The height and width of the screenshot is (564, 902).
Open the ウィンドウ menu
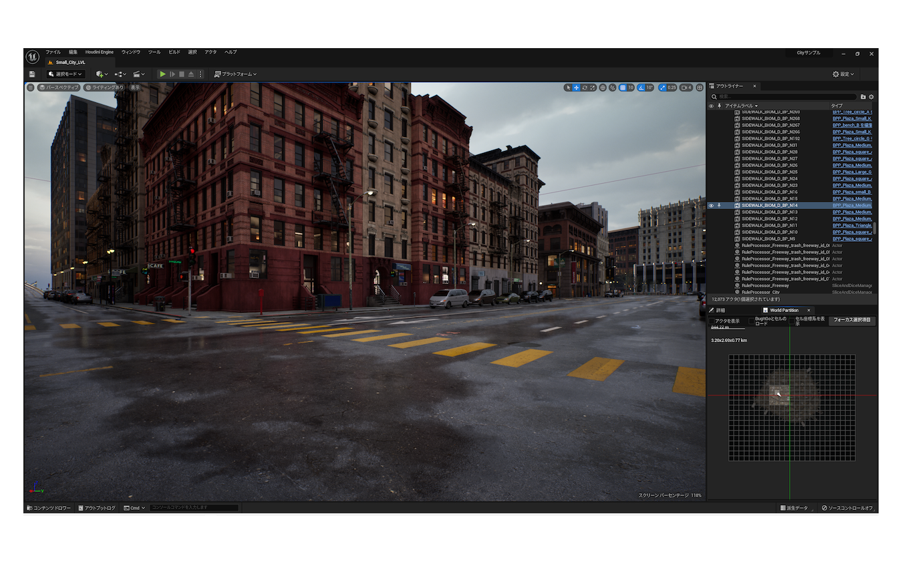(x=131, y=52)
